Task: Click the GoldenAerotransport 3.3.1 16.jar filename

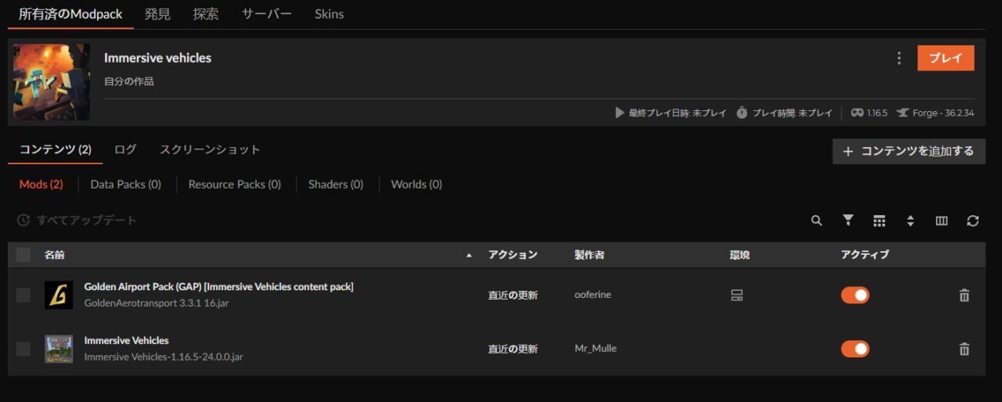Action: click(157, 303)
